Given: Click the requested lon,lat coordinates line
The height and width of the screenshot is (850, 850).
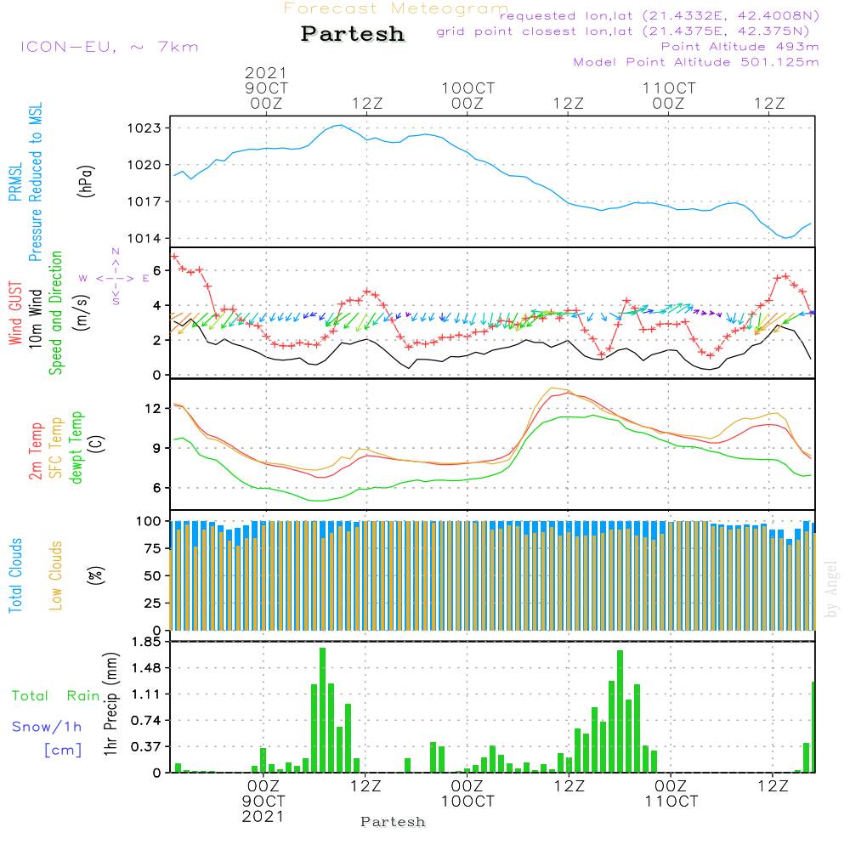Looking at the screenshot, I should pos(660,16).
